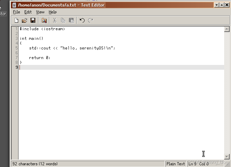Click the 'return 0;' line
This screenshot has height=167, width=231.
40,58
